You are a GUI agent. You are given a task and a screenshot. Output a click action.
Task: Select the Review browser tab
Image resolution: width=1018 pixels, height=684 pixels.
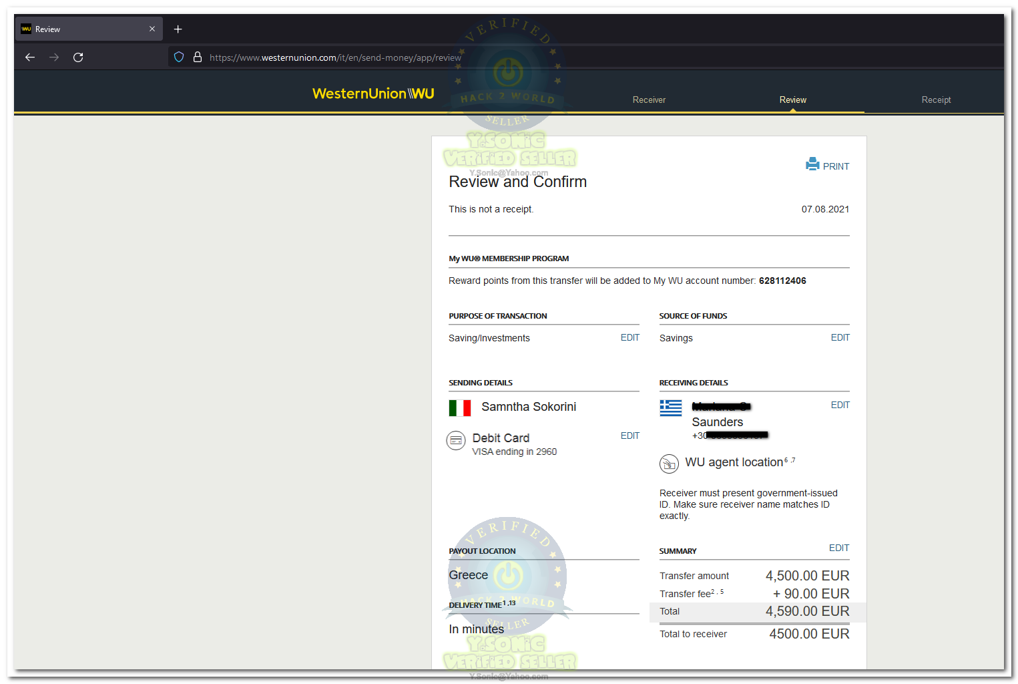pyautogui.click(x=88, y=29)
